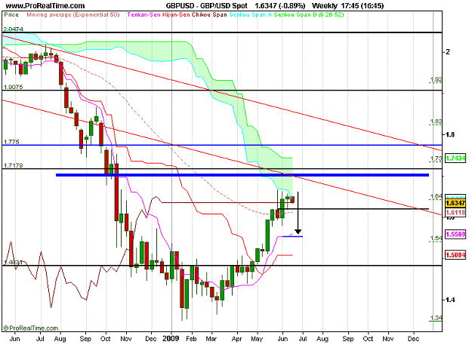Click the Mar label on time axis

211,339
